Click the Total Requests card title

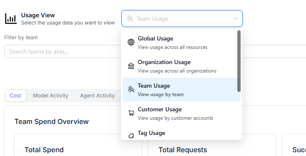pyautogui.click(x=183, y=150)
